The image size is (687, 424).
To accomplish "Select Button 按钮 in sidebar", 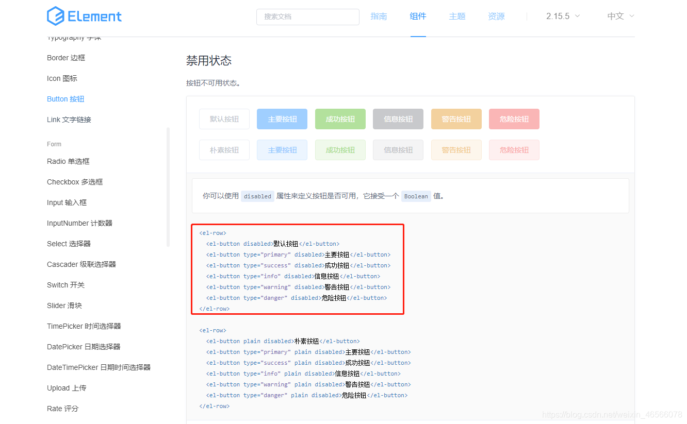I will coord(66,99).
